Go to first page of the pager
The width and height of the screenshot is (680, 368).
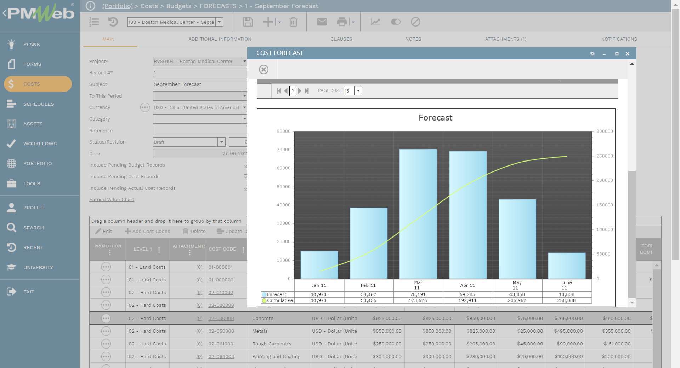279,91
